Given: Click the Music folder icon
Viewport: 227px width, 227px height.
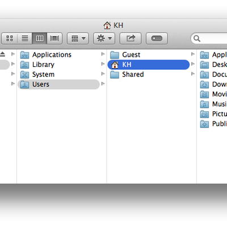Looking at the screenshot, I should click(204, 104).
